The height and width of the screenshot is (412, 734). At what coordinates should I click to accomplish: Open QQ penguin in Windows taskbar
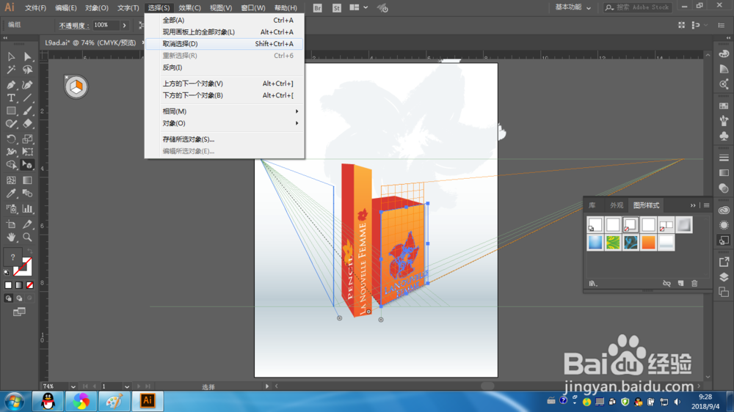pyautogui.click(x=48, y=401)
